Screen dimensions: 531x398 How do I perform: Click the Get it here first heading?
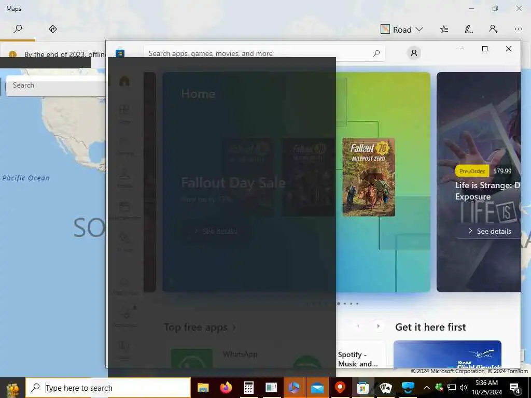pyautogui.click(x=430, y=328)
